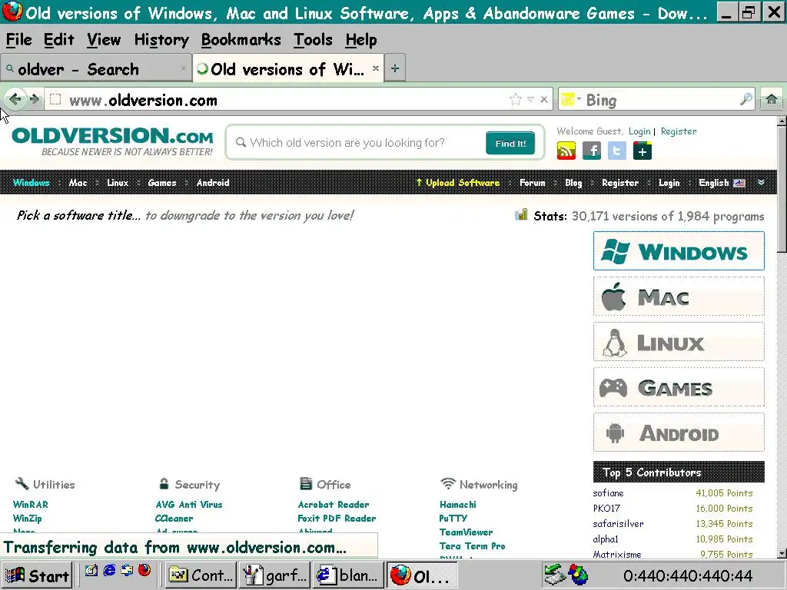Open the RSS feed icon
This screenshot has width=787, height=590.
click(x=566, y=151)
